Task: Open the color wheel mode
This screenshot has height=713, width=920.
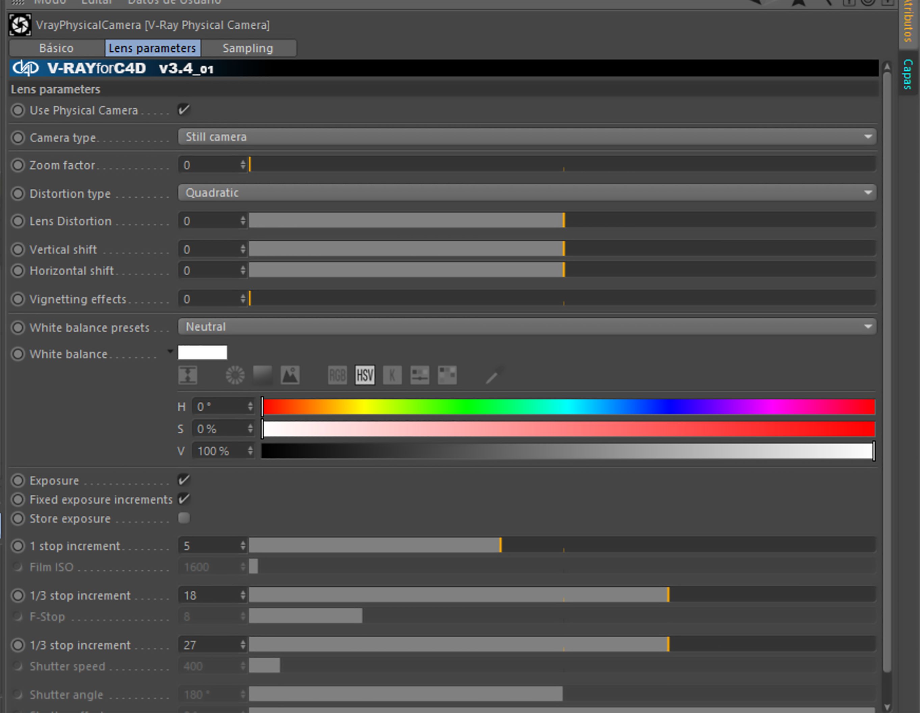Action: 235,375
